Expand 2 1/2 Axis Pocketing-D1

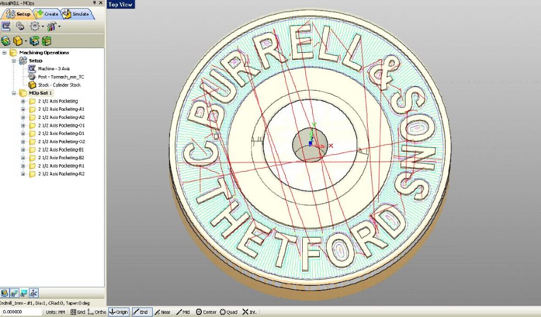tap(23, 134)
